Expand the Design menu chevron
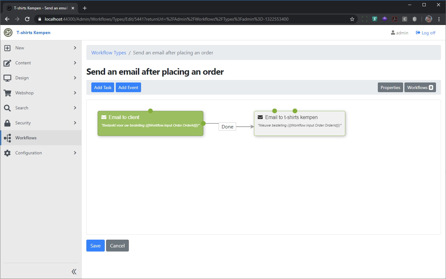Image resolution: width=446 pixels, height=279 pixels. pyautogui.click(x=75, y=78)
